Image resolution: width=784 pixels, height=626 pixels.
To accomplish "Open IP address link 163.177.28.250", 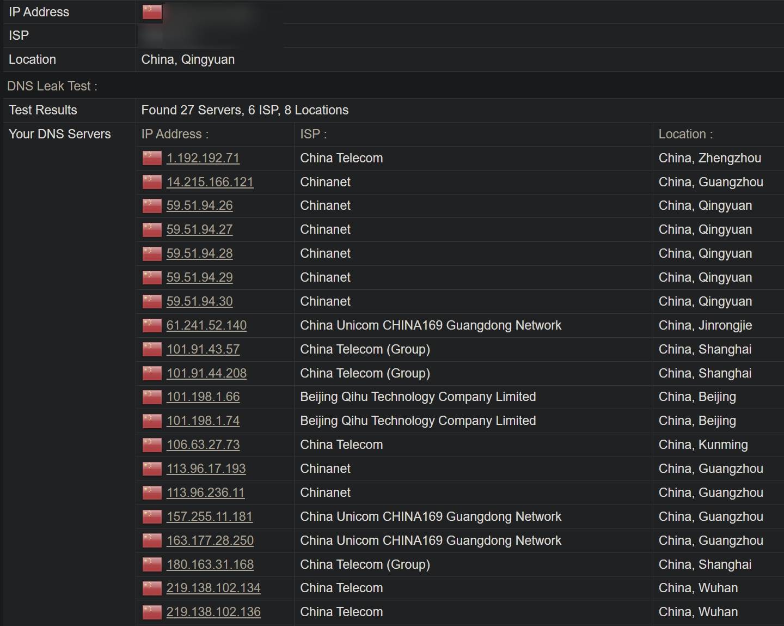I will pos(210,540).
